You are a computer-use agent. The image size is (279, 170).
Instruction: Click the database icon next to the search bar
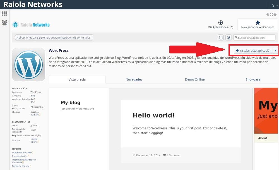221,37
